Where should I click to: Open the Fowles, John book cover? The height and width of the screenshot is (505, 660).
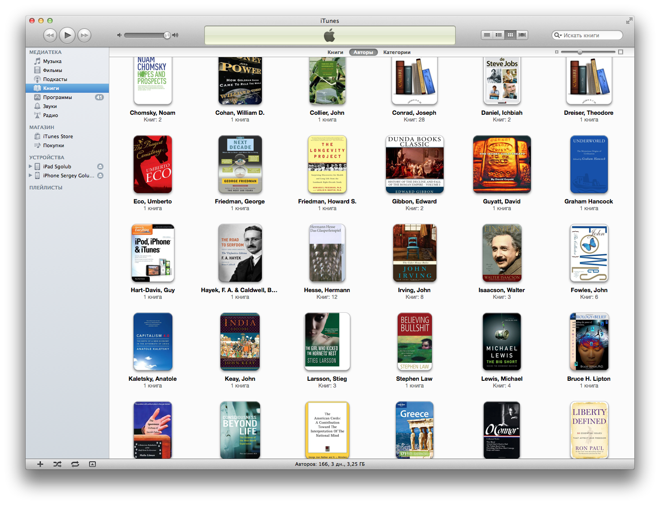pos(589,253)
